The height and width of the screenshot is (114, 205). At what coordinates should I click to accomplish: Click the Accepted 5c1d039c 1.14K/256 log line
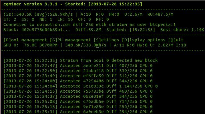tap(81, 86)
